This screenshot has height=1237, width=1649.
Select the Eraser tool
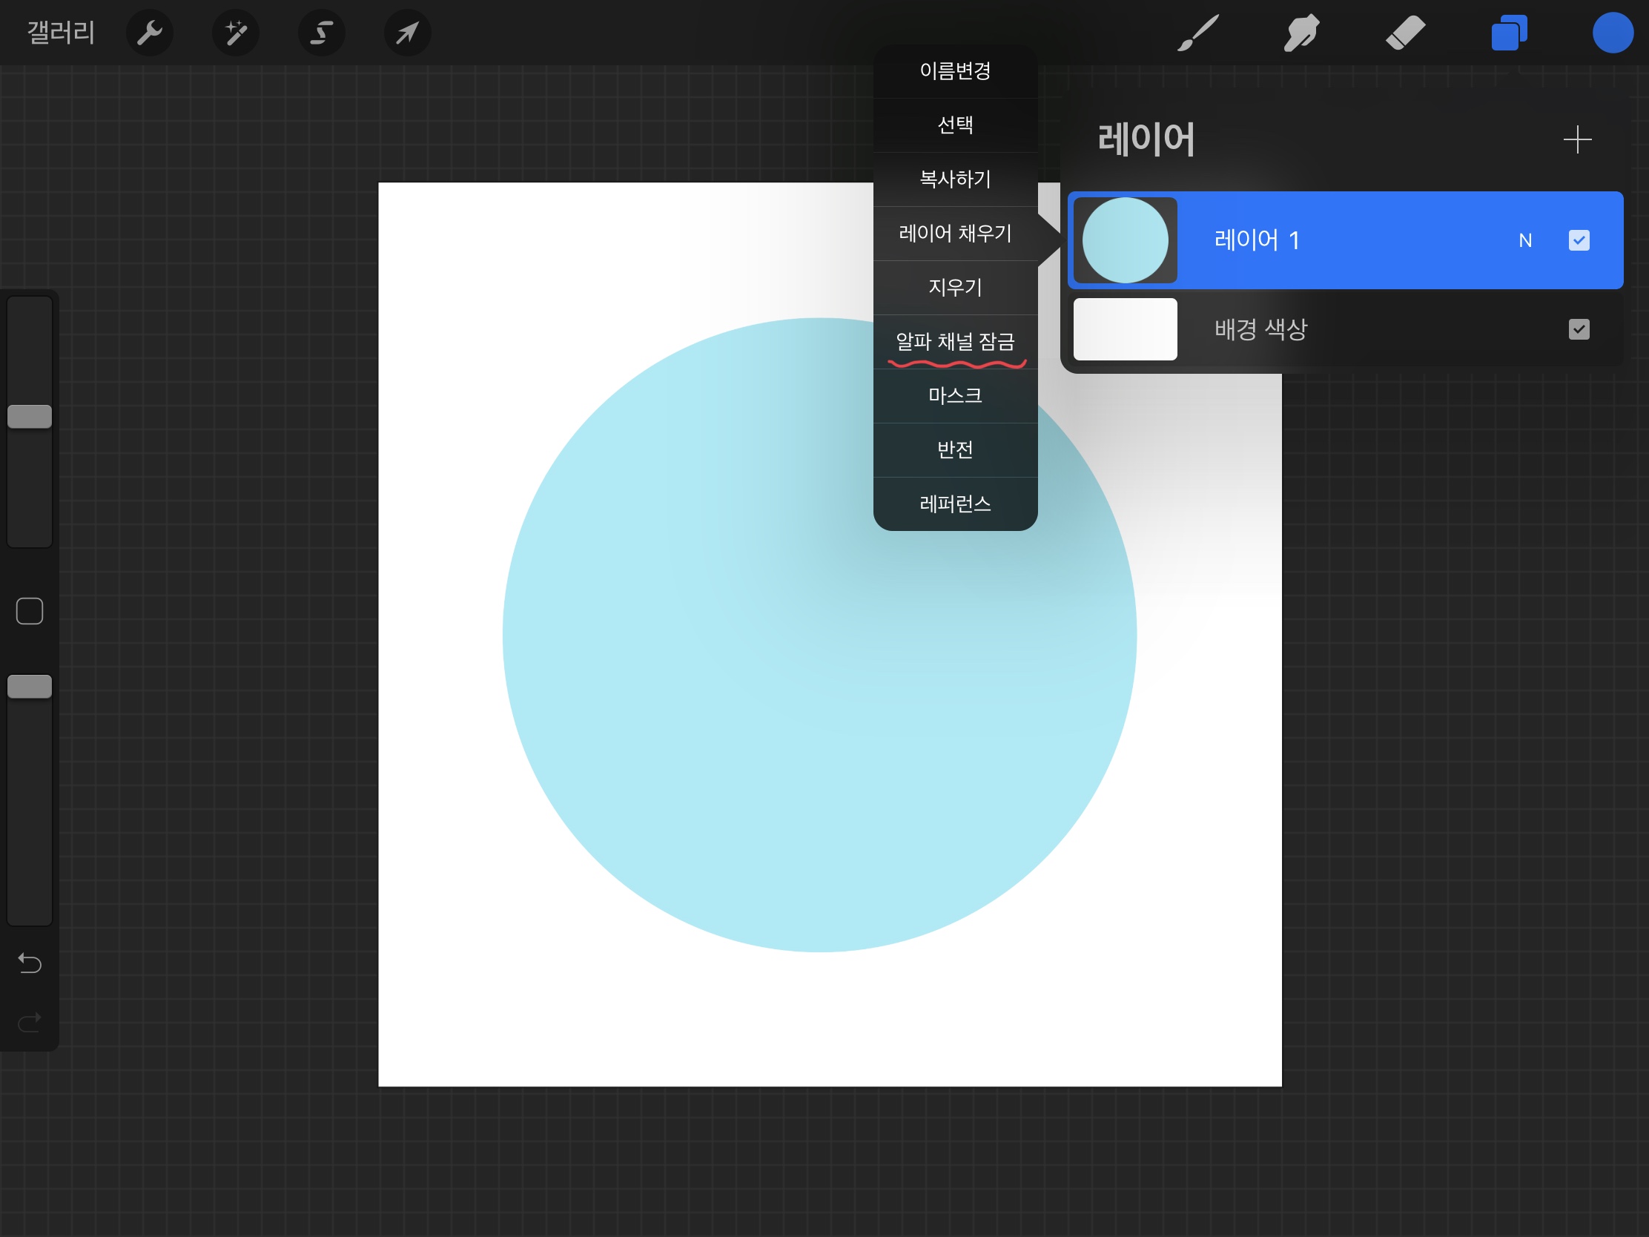point(1405,33)
